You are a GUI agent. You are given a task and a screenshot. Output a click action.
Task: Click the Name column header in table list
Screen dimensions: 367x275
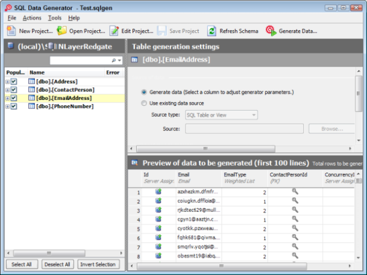click(x=66, y=72)
